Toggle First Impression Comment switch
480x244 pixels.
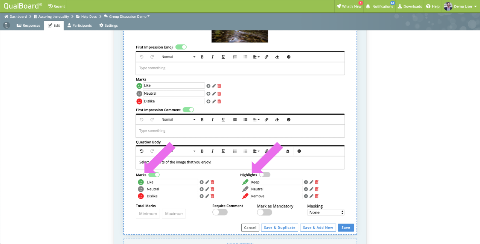click(188, 110)
